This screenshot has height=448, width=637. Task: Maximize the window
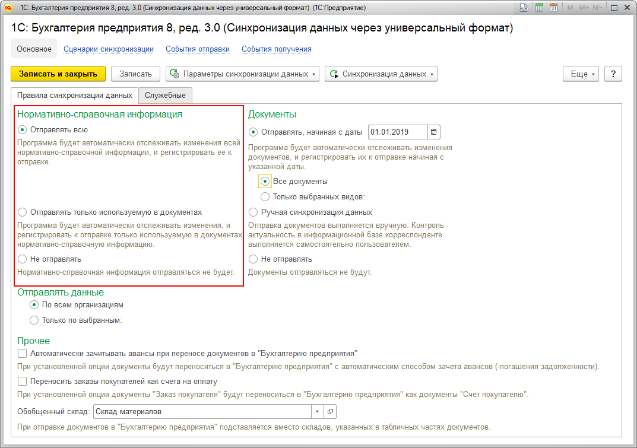point(614,8)
